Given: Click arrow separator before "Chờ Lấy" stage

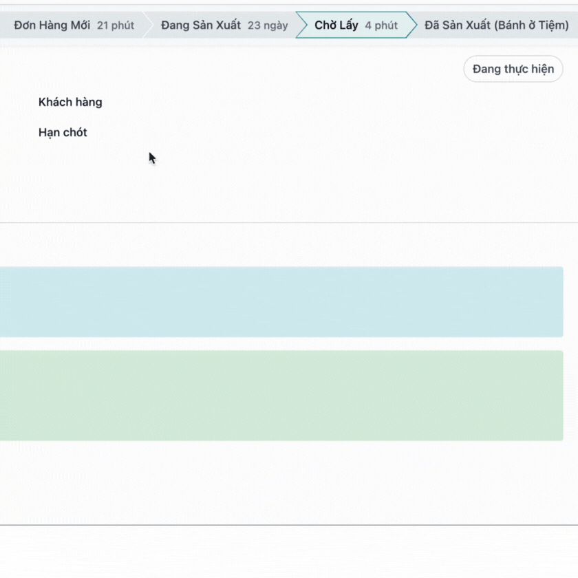Looking at the screenshot, I should (x=301, y=25).
